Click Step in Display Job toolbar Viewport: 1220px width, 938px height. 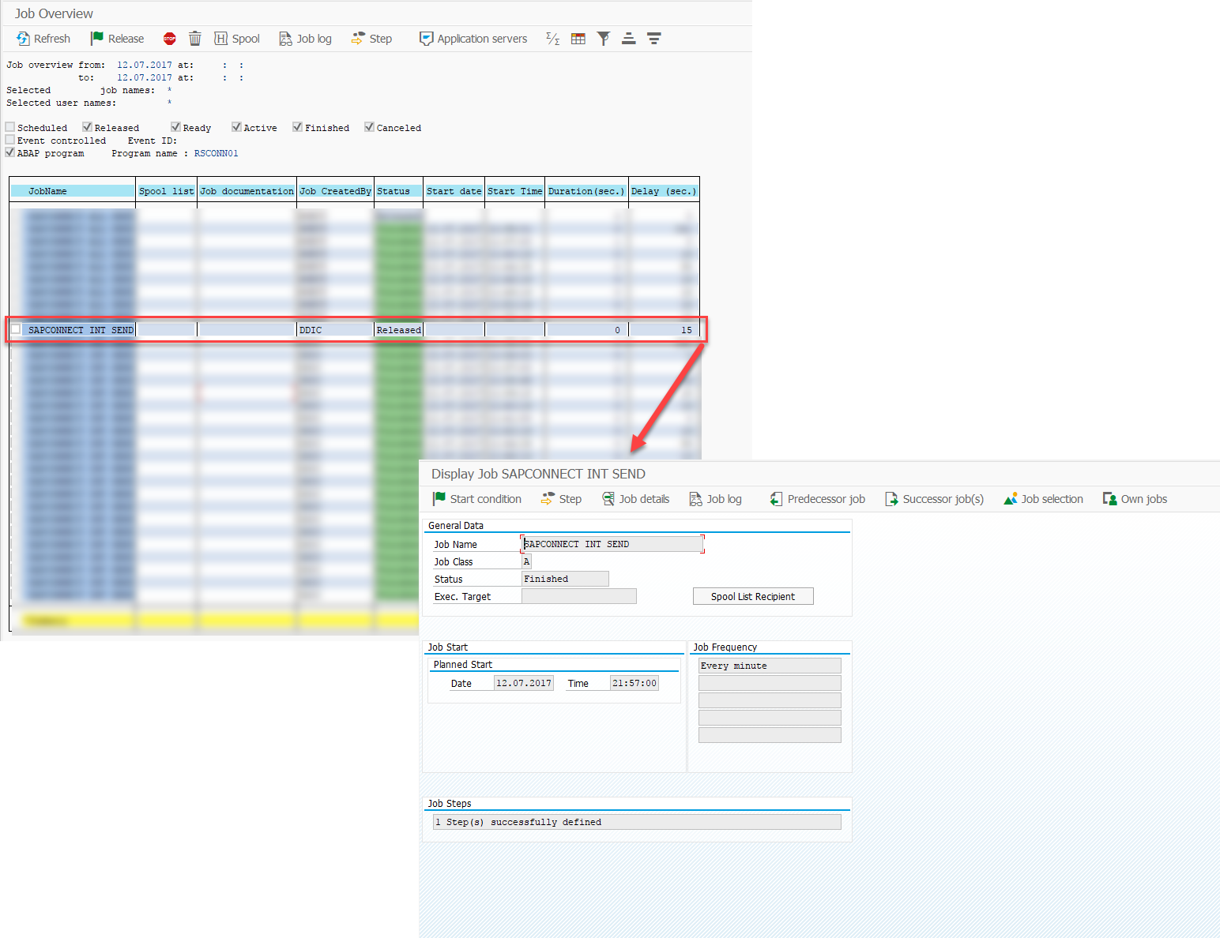pyautogui.click(x=561, y=499)
